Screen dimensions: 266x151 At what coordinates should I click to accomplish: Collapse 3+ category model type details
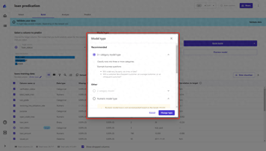(x=168, y=54)
